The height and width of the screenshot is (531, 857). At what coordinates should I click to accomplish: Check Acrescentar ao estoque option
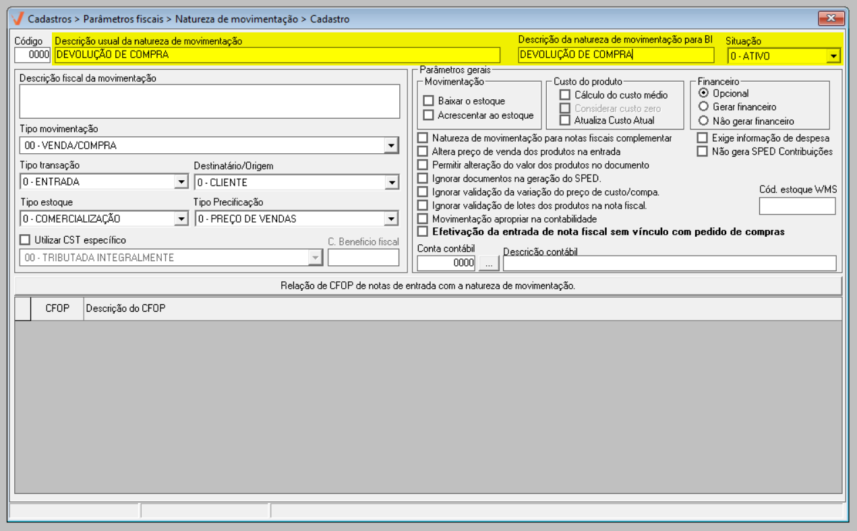coord(428,115)
